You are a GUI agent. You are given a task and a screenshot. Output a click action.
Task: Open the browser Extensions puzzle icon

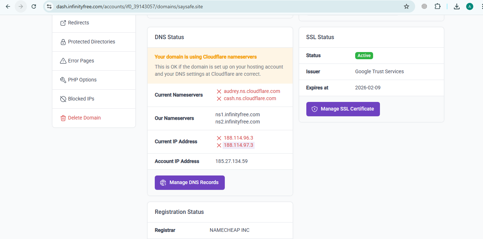(437, 6)
